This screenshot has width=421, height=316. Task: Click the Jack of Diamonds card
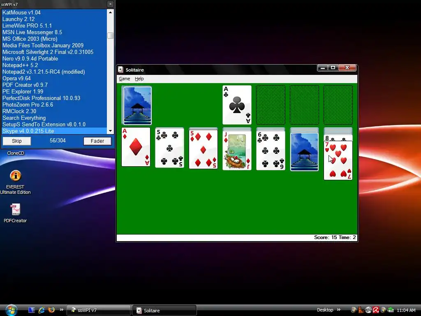pos(237,151)
